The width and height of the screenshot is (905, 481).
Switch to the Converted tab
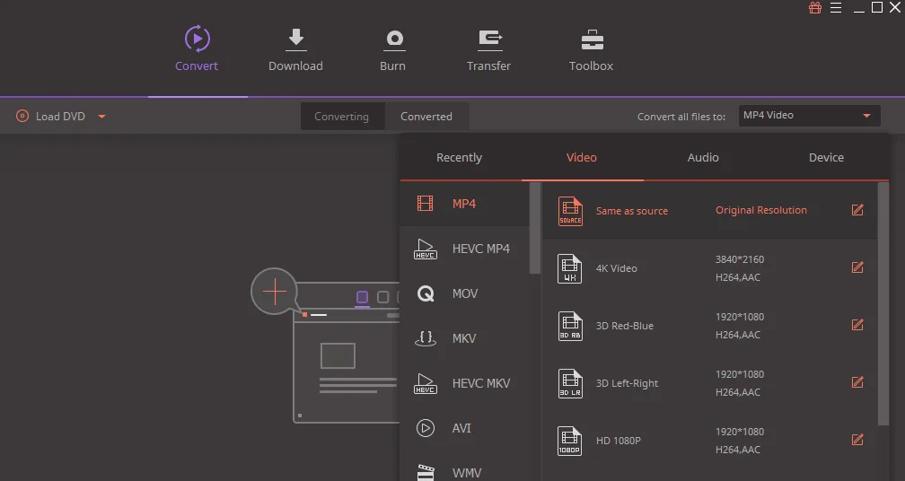click(x=426, y=117)
